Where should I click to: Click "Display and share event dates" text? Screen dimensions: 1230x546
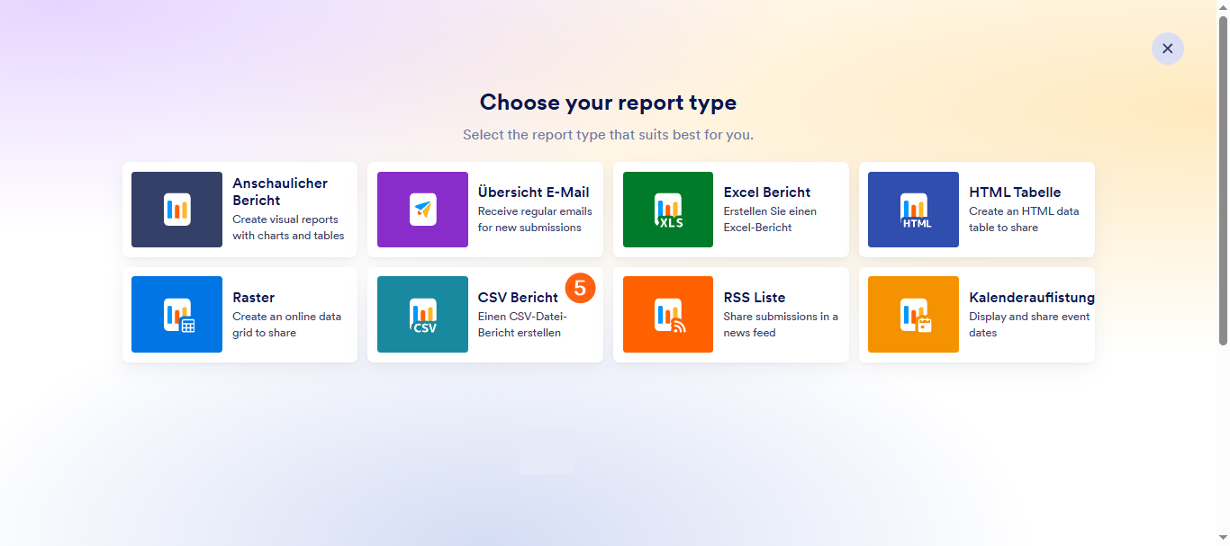tap(1029, 325)
